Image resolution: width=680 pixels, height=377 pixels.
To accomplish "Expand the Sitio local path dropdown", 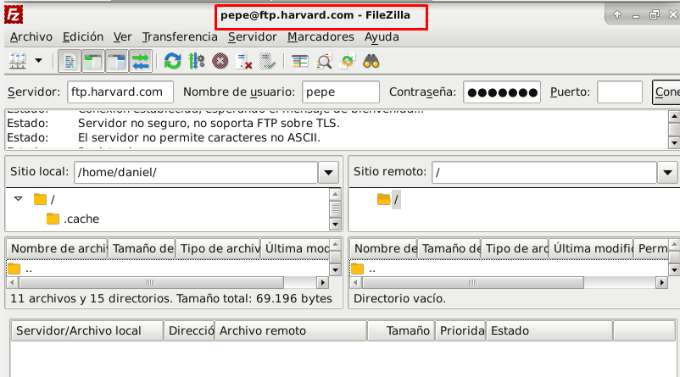I will pyautogui.click(x=328, y=172).
